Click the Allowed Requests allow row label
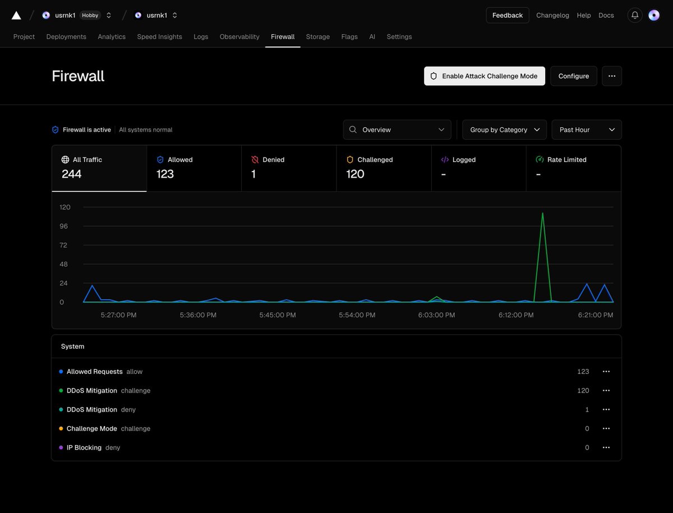The height and width of the screenshot is (513, 673). (104, 372)
